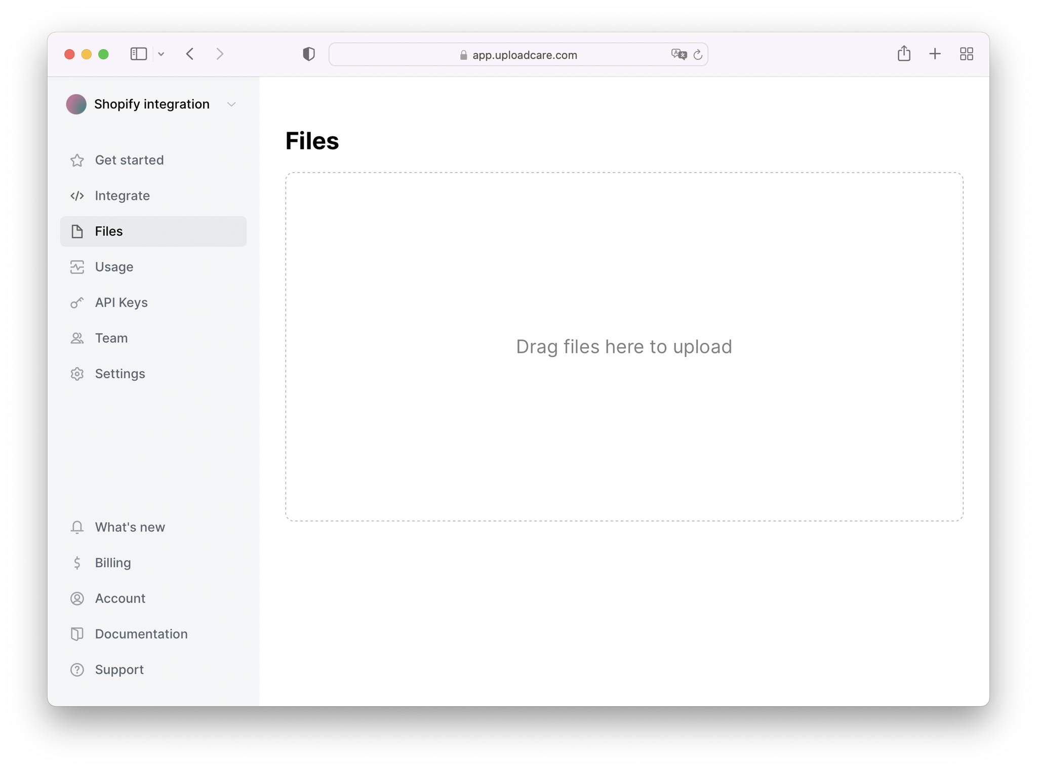Screen dimensions: 1037x769
Task: Click the Safari privacy shield icon
Action: click(308, 54)
